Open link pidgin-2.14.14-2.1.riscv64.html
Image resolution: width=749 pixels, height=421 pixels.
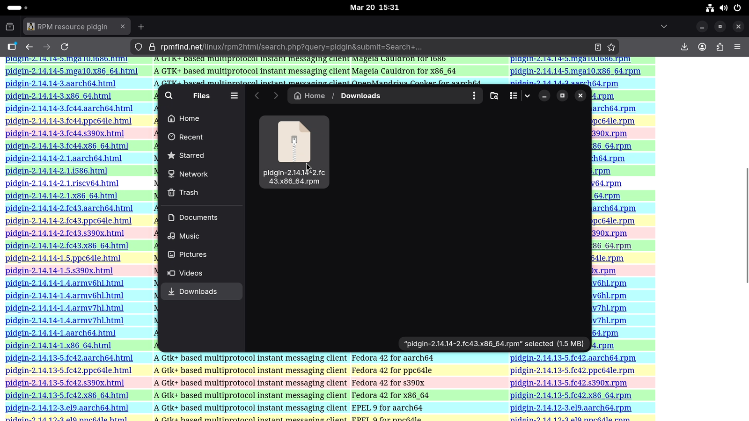[62, 183]
